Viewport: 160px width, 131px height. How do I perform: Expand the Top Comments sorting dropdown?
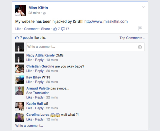pos(132,38)
